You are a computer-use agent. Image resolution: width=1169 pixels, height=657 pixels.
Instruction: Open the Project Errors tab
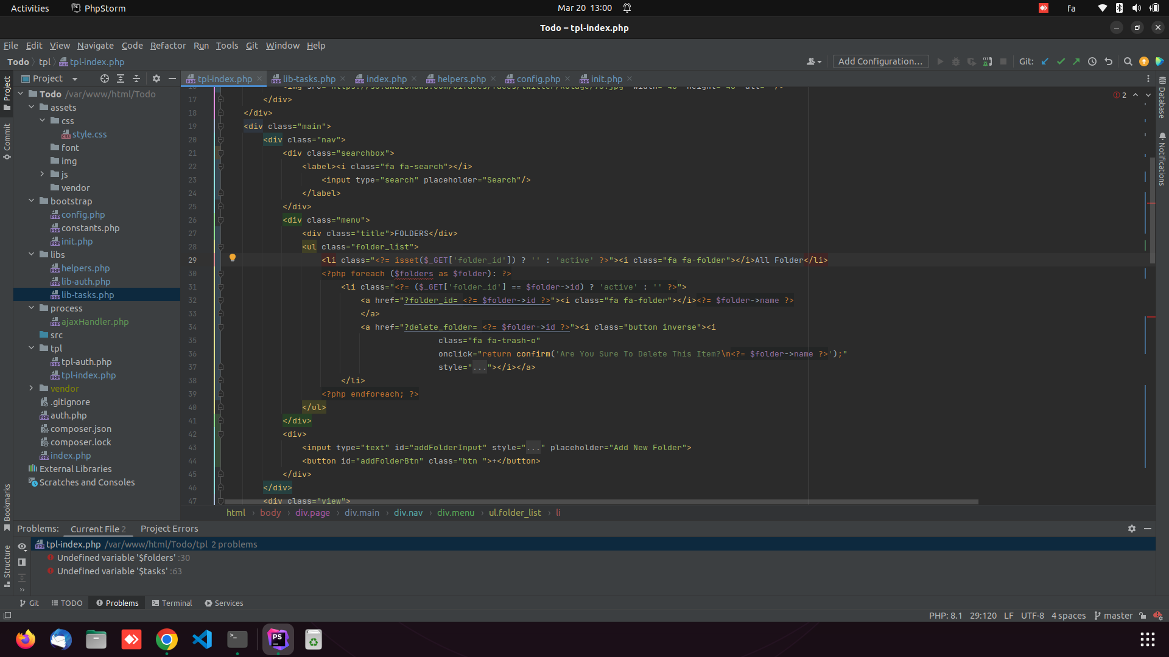point(169,529)
